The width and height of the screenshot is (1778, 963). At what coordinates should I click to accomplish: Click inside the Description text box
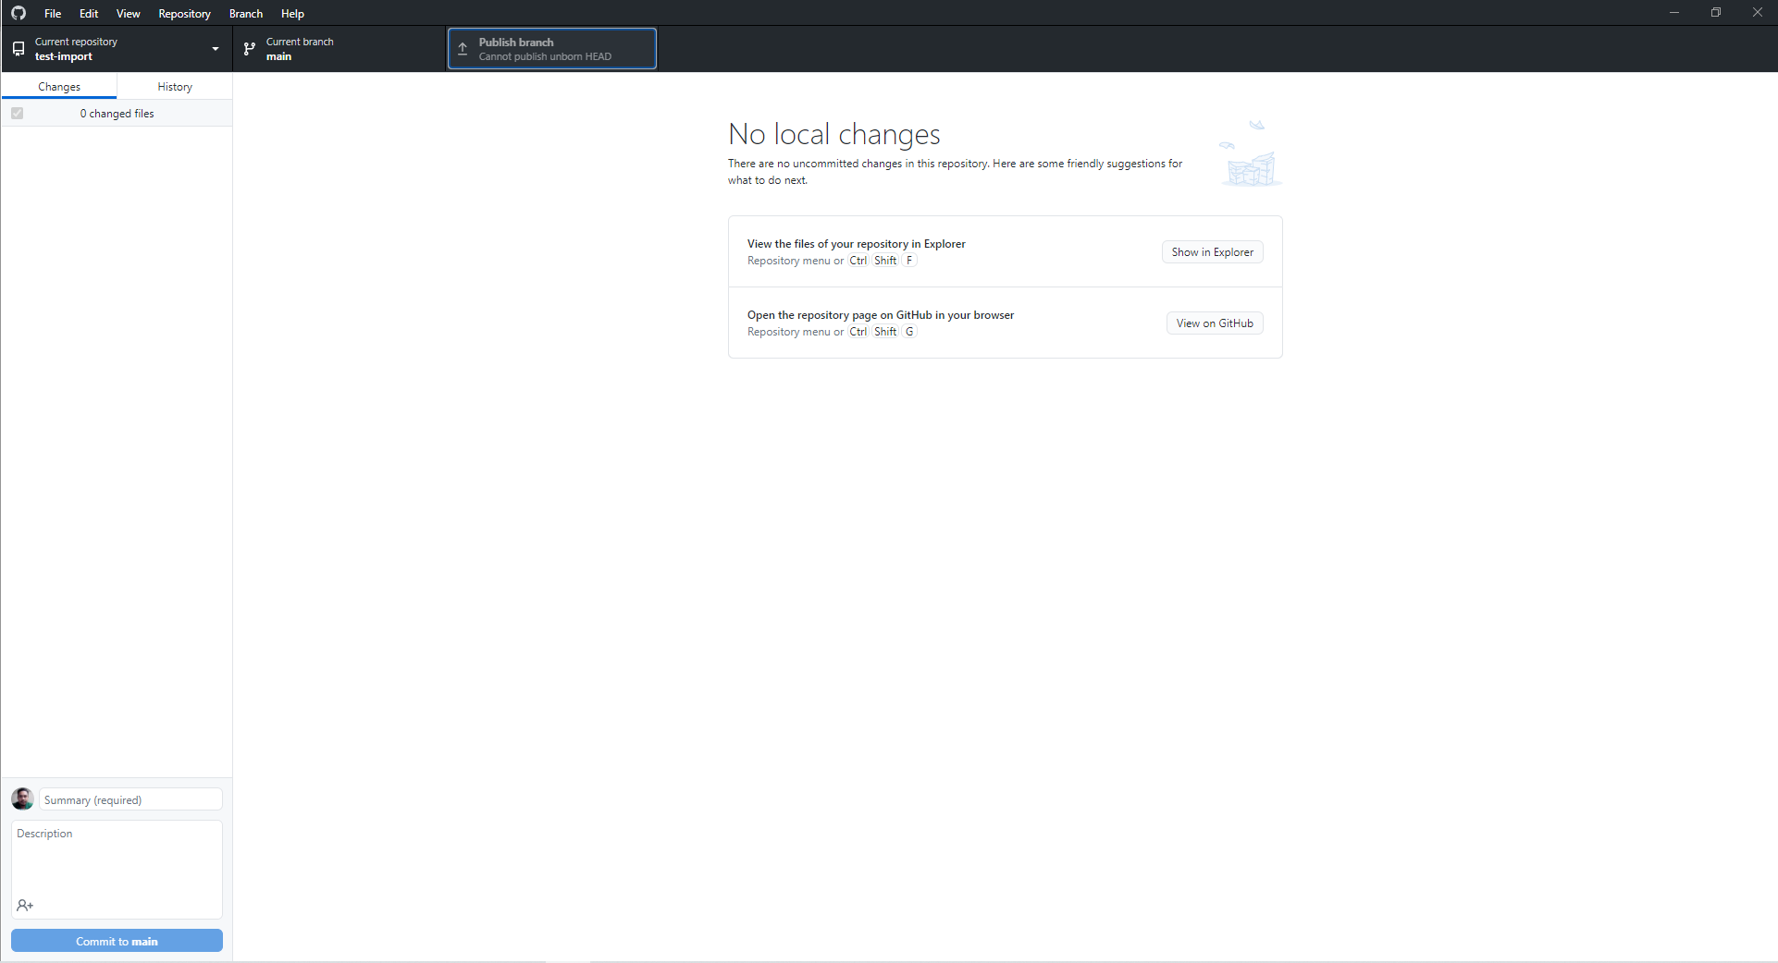click(x=117, y=859)
